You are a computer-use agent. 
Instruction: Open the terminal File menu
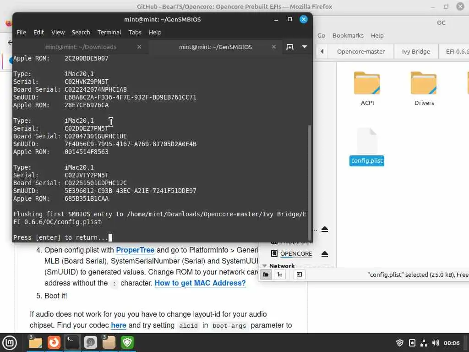[21, 33]
